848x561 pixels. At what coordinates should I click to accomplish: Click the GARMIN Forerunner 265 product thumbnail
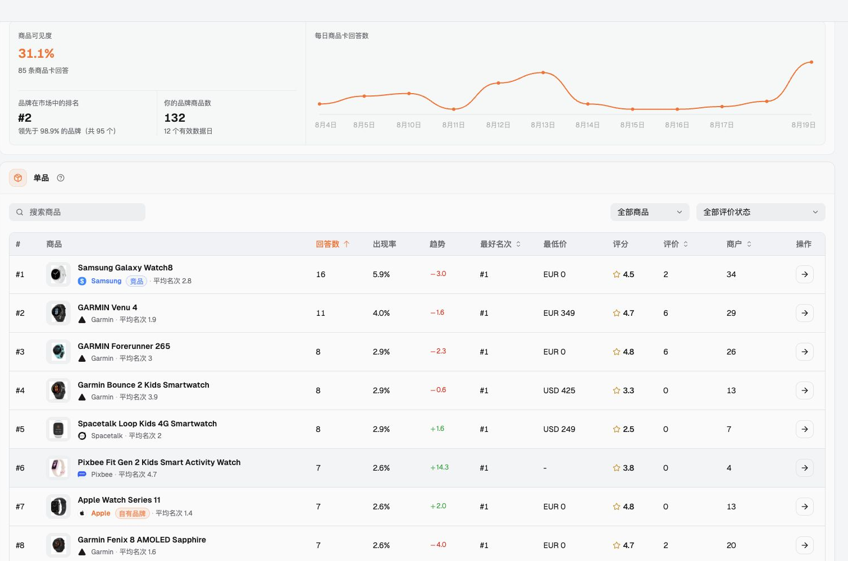point(58,352)
